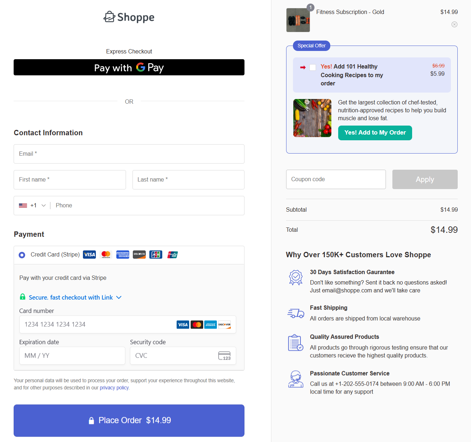
Task: Open the privacy policy link
Action: pyautogui.click(x=114, y=387)
